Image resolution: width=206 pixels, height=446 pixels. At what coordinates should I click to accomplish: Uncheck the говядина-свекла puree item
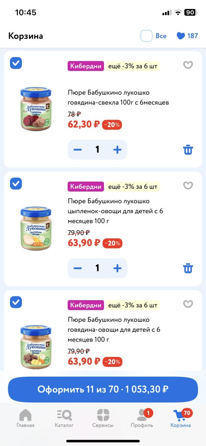click(x=16, y=63)
